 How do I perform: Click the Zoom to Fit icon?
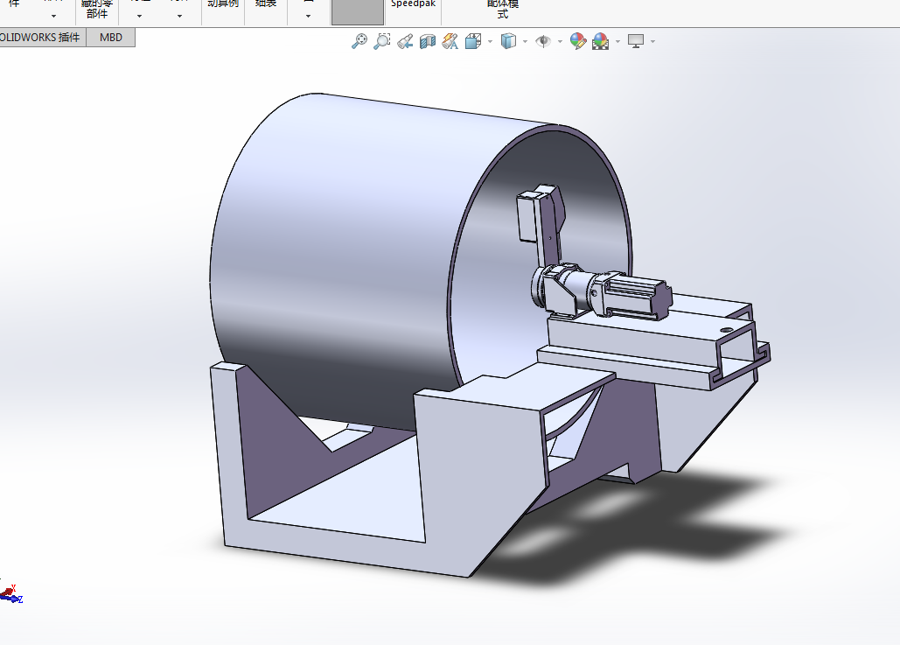(359, 41)
